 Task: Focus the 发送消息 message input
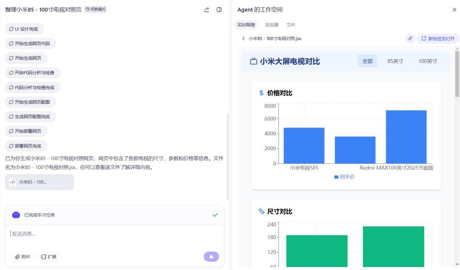[115, 234]
